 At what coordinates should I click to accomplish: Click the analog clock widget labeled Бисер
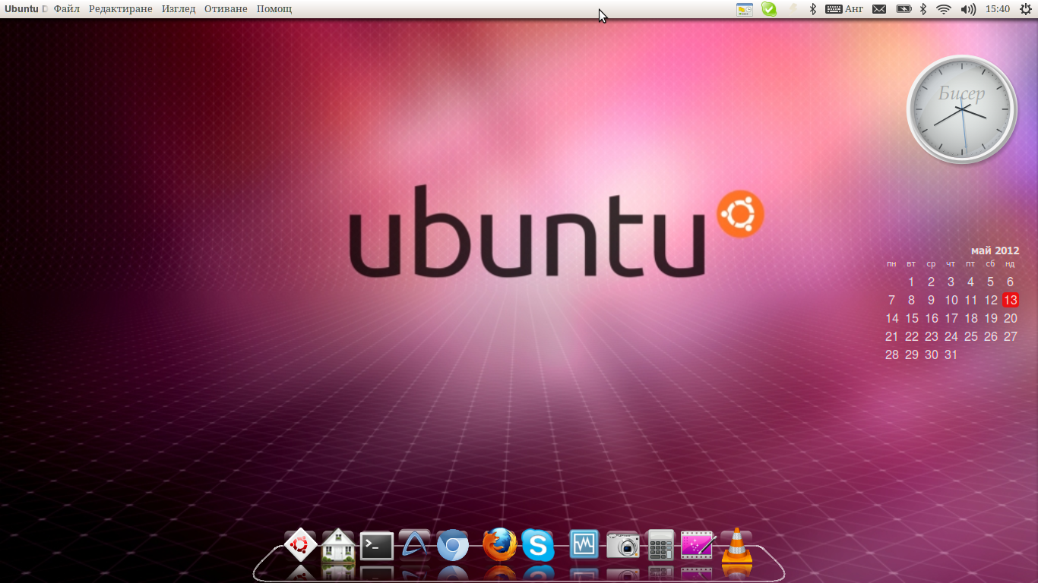(x=962, y=109)
